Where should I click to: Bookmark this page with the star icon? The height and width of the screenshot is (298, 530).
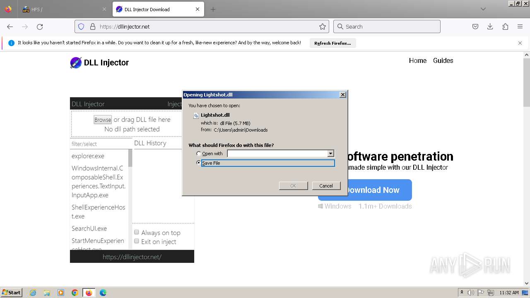(323, 26)
